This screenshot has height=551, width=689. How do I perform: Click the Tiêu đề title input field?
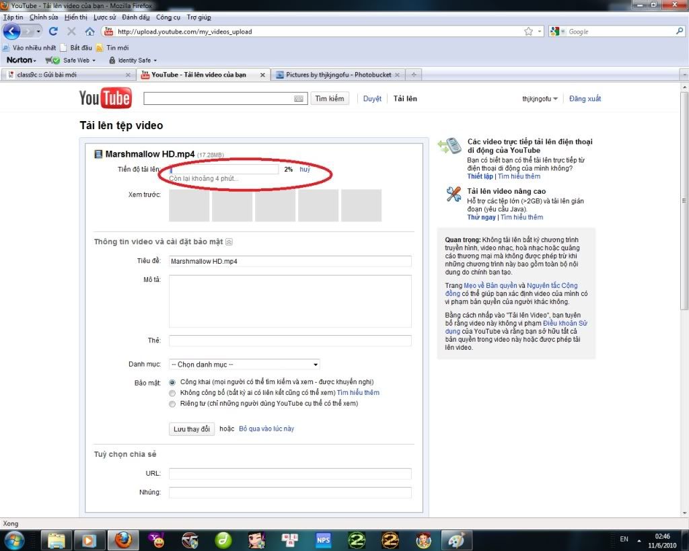[x=290, y=262]
